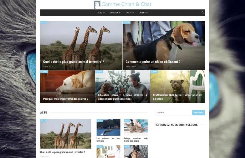Image resolution: width=245 pixels, height=158 pixels.
Task: Open 'Quel a été le plus grand animal terrestre ?' hero headline
Action: point(73,62)
